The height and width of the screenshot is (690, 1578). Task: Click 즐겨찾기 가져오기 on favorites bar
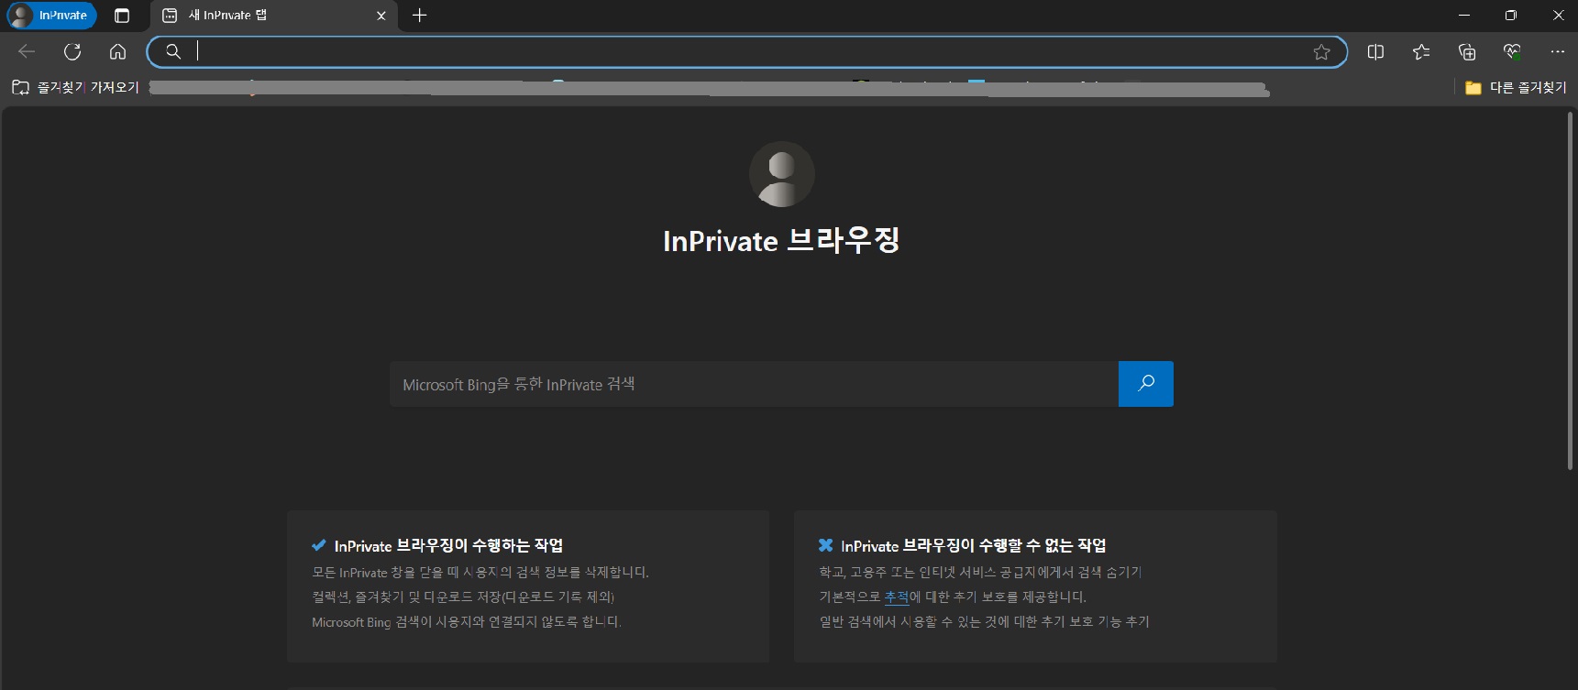75,87
